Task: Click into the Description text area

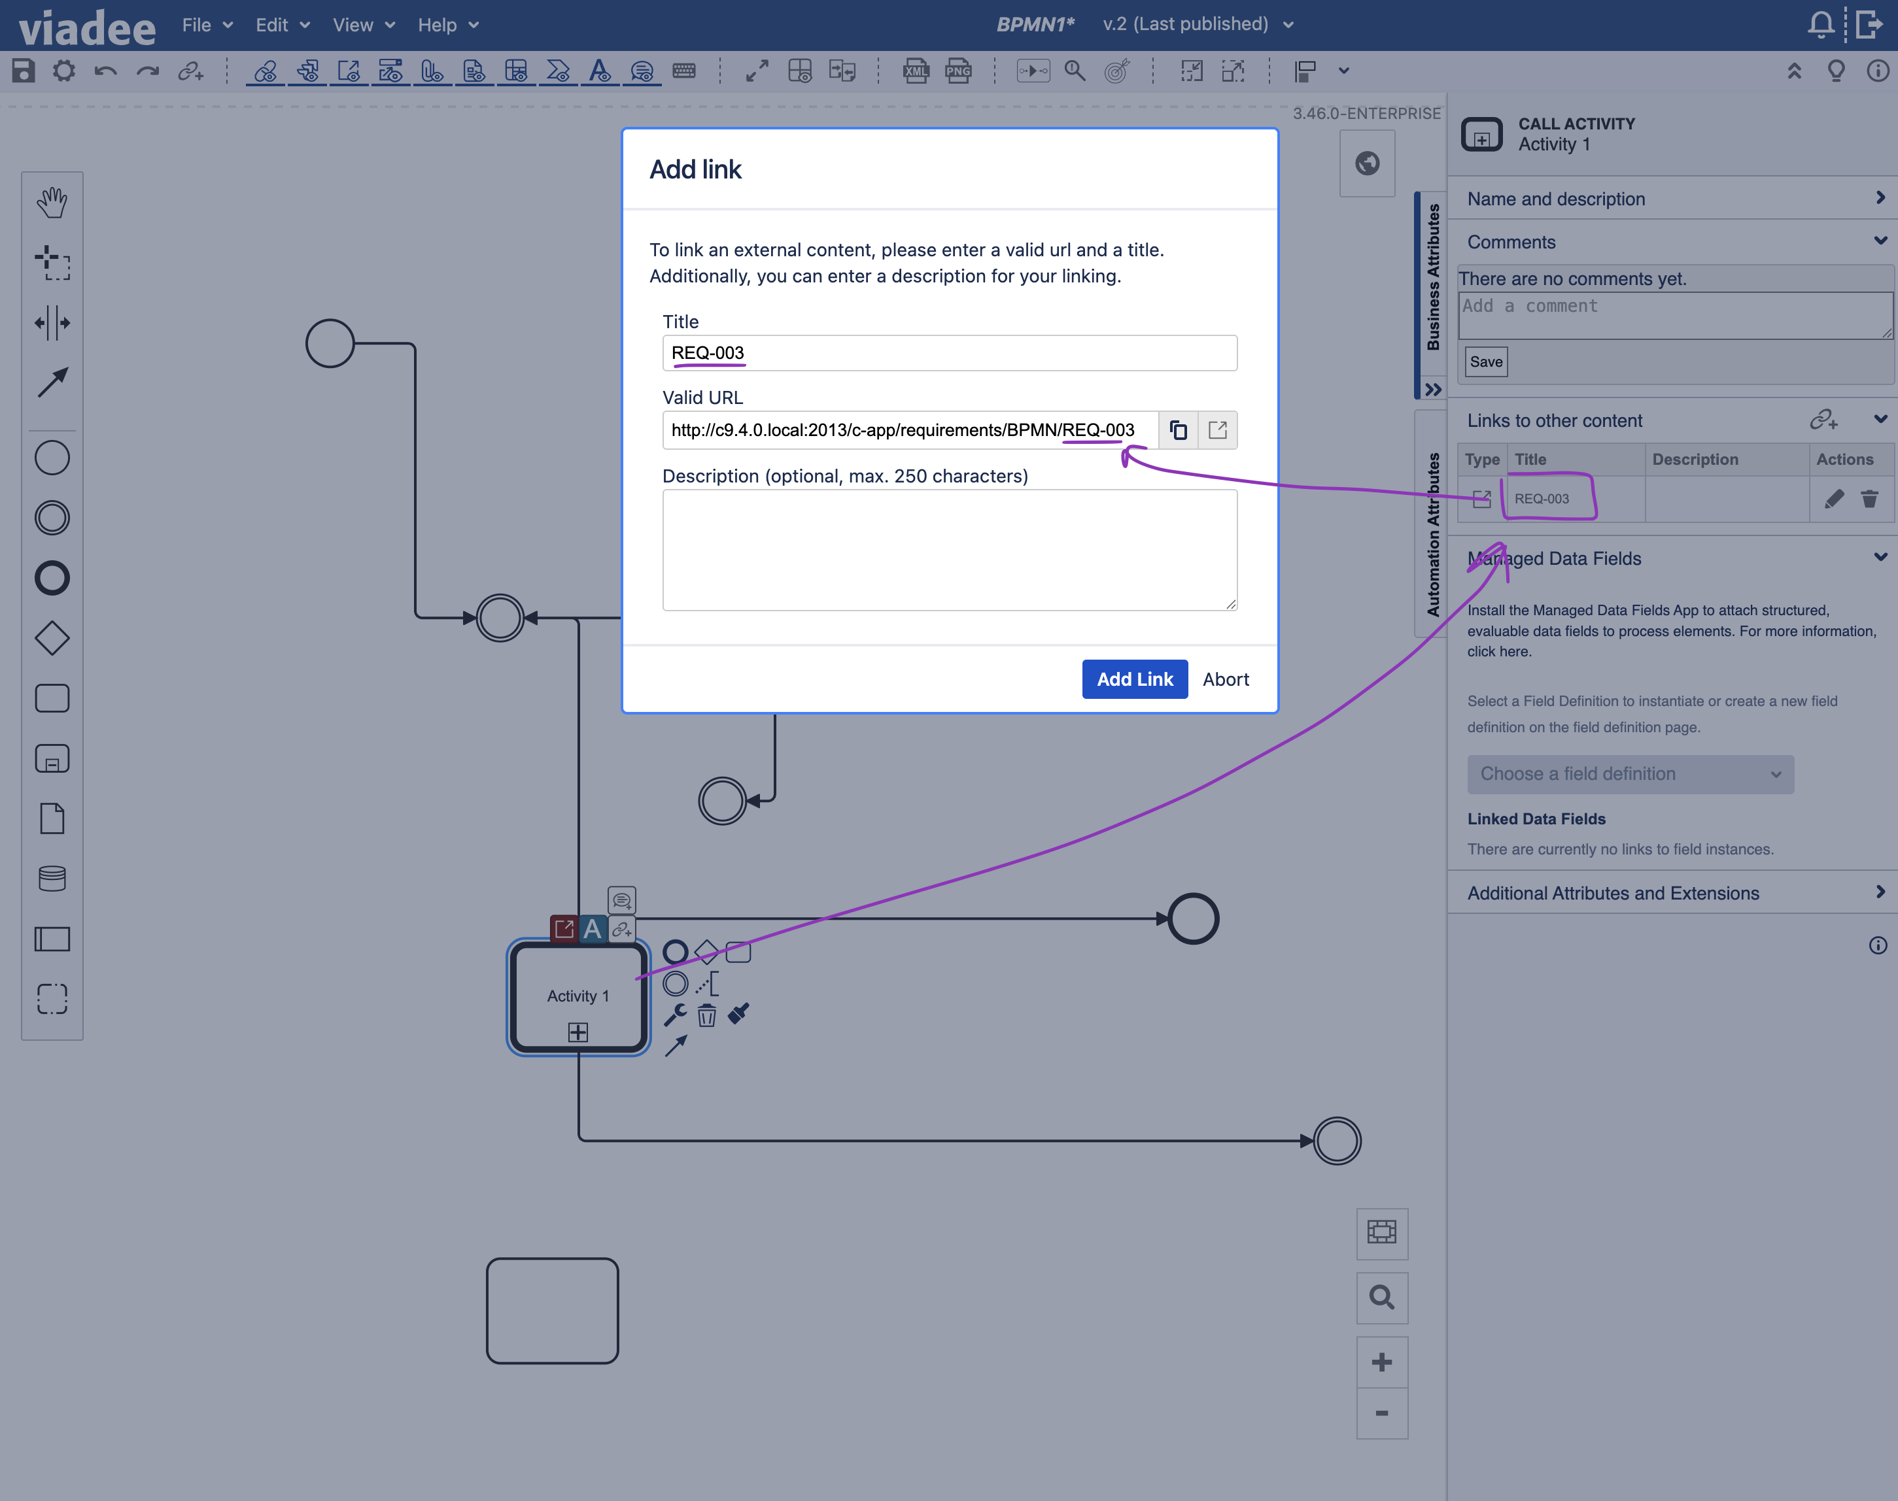Action: tap(950, 549)
